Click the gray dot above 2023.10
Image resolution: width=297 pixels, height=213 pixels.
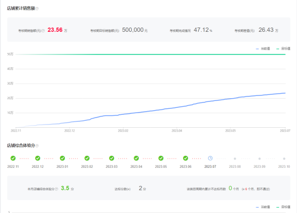(x=284, y=159)
